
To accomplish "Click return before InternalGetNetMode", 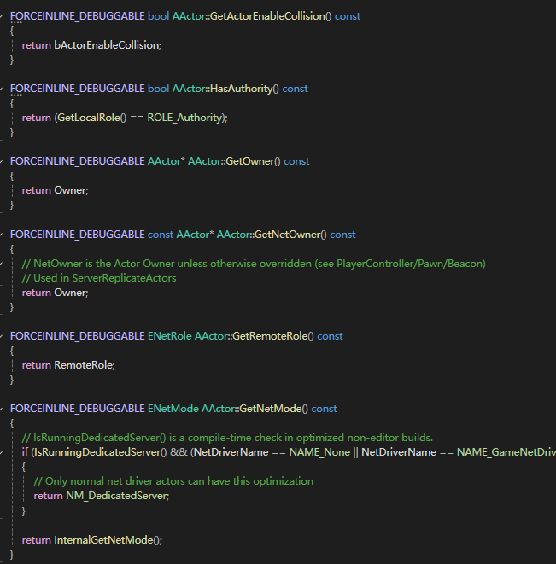I will pos(37,540).
